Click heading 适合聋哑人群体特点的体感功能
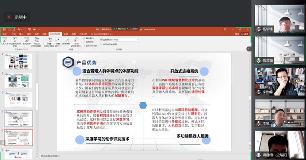Image resolution: width=306 pixels, height=160 pixels. (110, 71)
